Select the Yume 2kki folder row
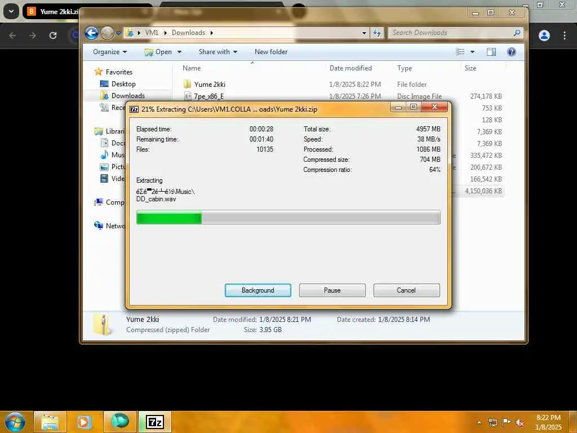This screenshot has width=577, height=433. click(x=342, y=85)
